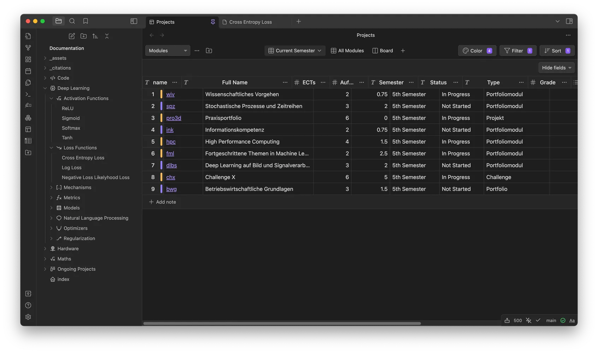Click the horizontal scrollbar below the table
This screenshot has width=598, height=353.
click(x=283, y=323)
